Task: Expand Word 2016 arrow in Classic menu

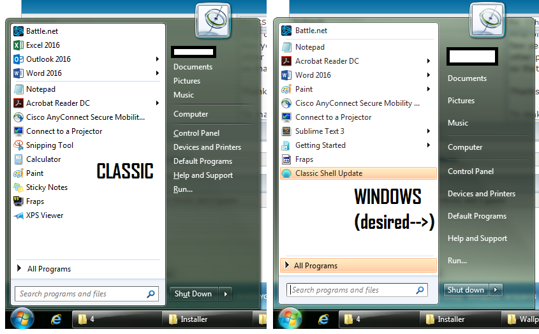Action: [157, 73]
